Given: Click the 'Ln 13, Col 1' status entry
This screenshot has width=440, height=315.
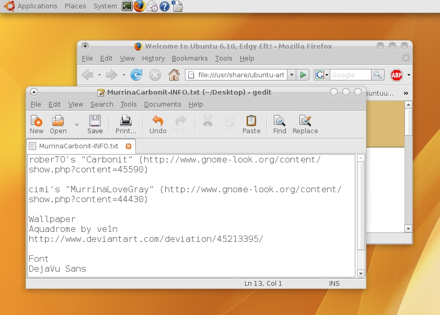Looking at the screenshot, I should point(263,284).
